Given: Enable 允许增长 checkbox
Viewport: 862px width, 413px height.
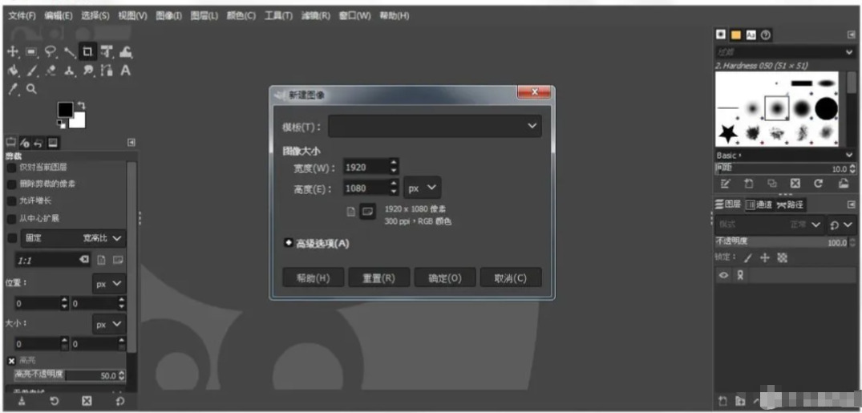Looking at the screenshot, I should pos(11,201).
